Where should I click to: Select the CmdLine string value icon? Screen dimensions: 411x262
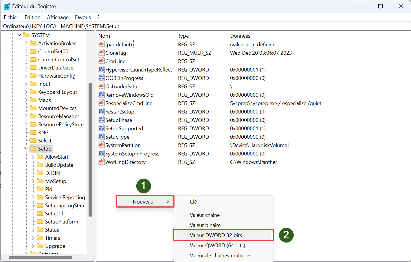point(101,61)
